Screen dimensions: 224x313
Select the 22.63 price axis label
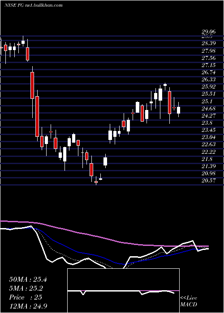coord(208,144)
